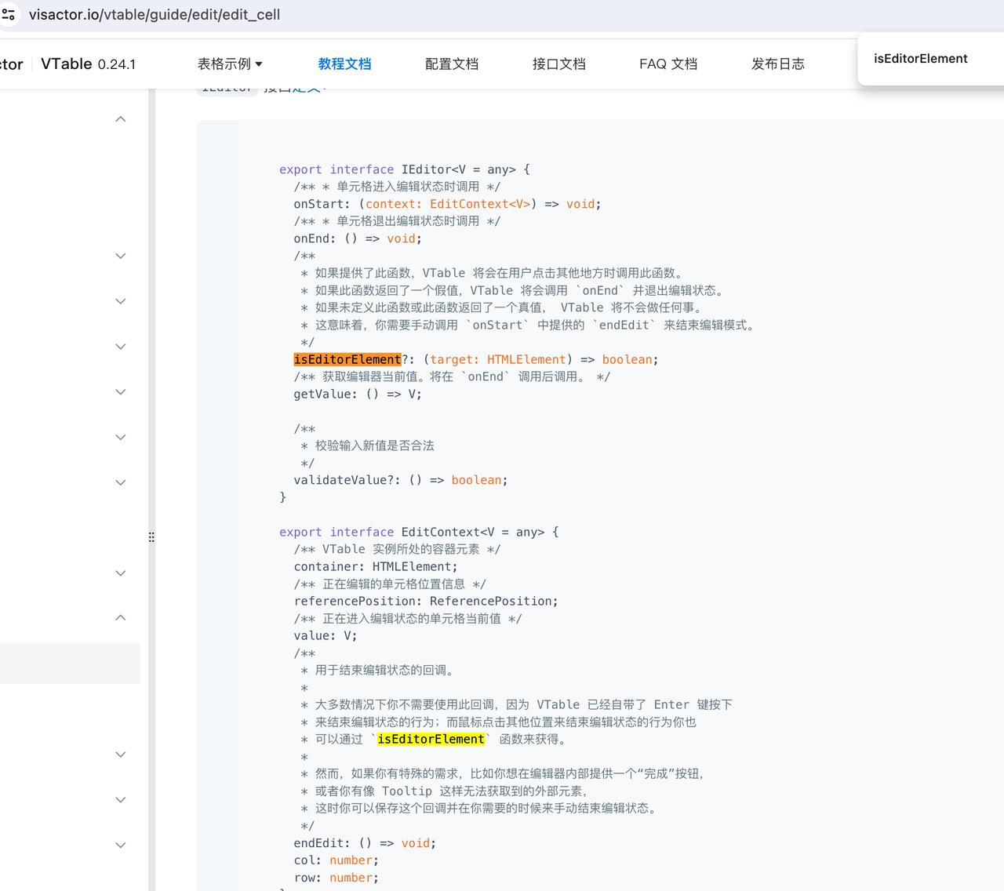Screen dimensions: 1004x891
Task: Click the "validateValue?: () => boolean;" line
Action: (401, 480)
